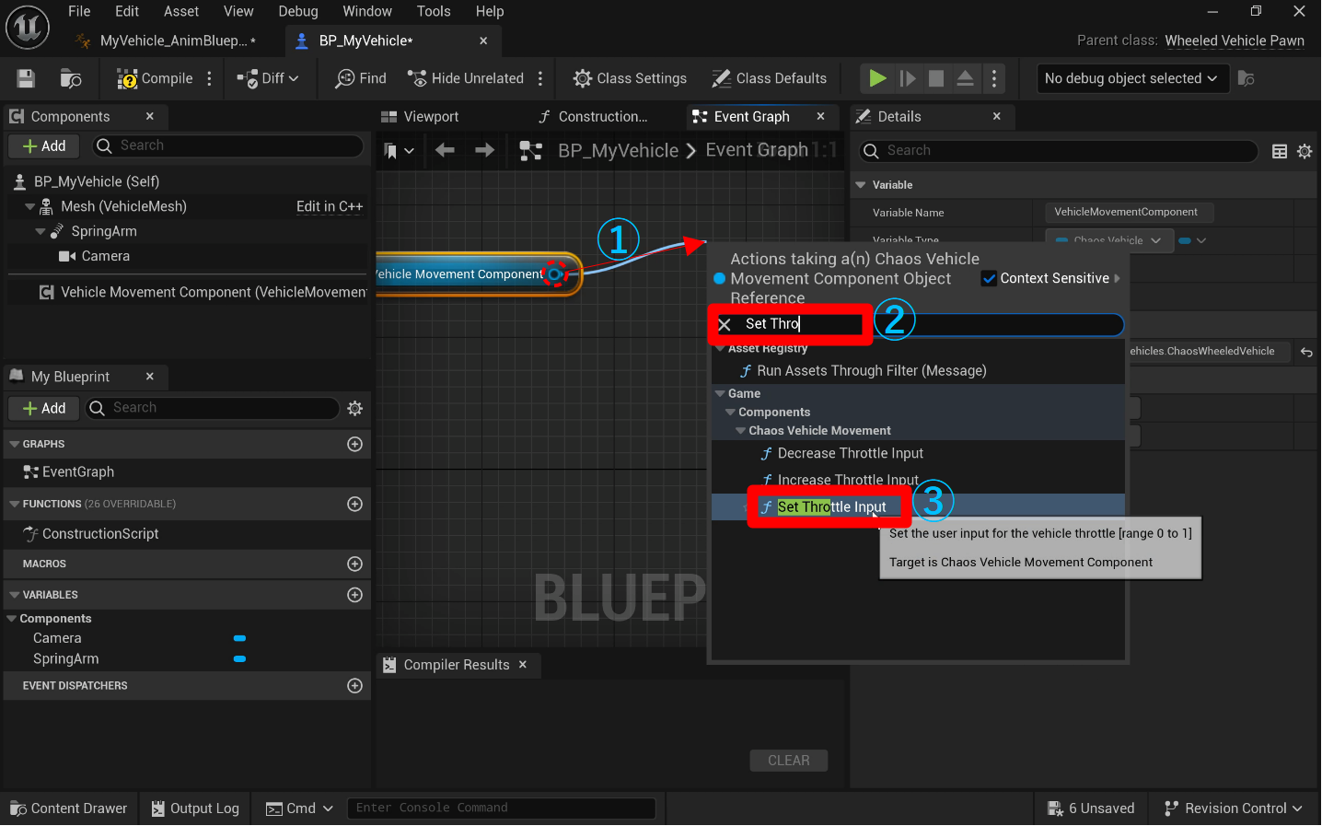Open My Blueprint settings gear
Image resolution: width=1322 pixels, height=826 pixels.
pos(354,408)
